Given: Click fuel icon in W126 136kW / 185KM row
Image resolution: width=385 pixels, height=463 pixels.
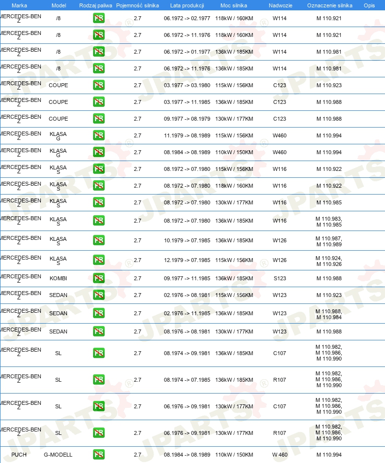Looking at the screenshot, I should (98, 240).
